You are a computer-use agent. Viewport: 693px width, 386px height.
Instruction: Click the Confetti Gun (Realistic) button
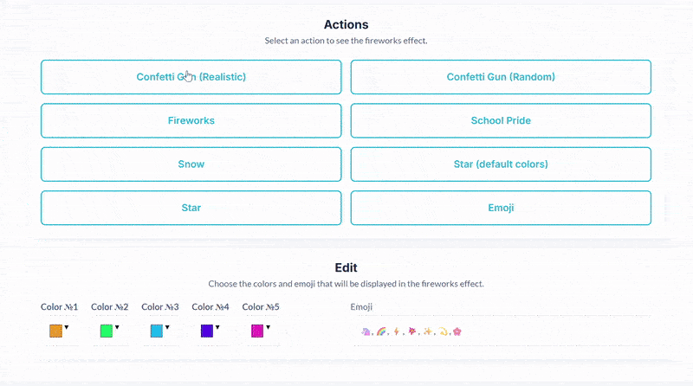(191, 77)
